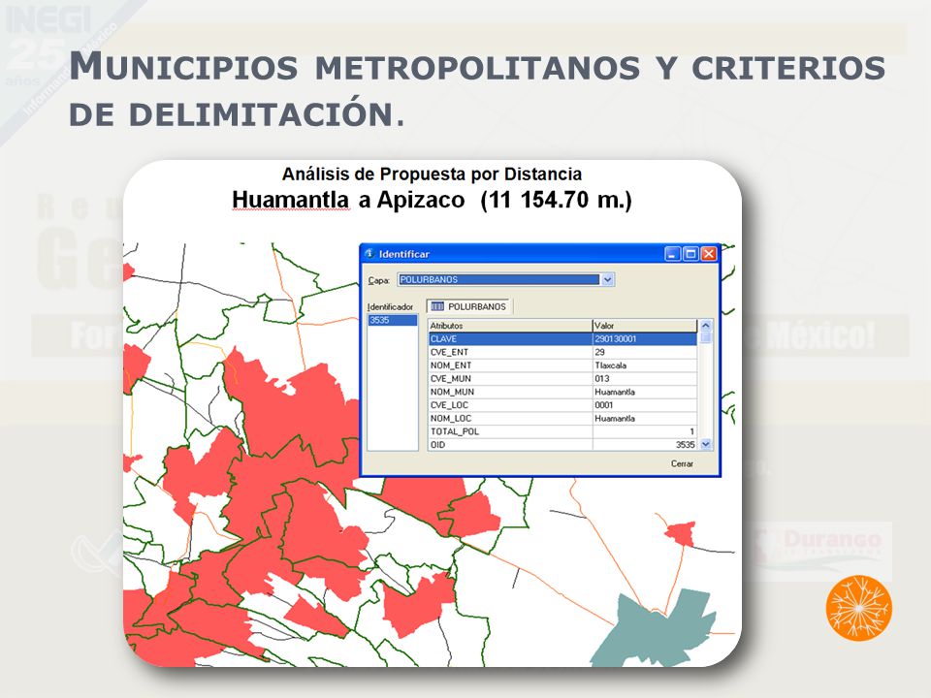Viewport: 931px width, 698px height.
Task: Click the 'Municipios metropolitanos' slide title
Action: (x=477, y=89)
